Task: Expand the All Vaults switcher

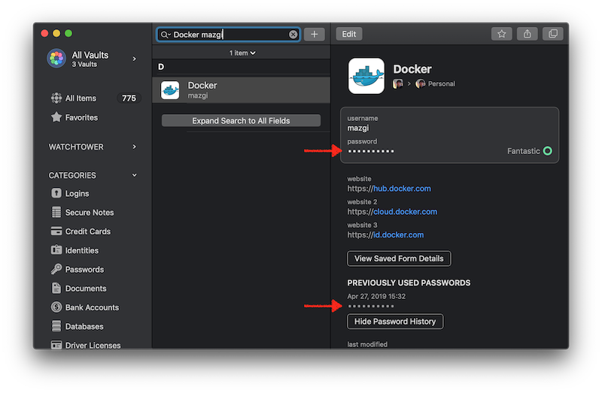Action: point(93,58)
